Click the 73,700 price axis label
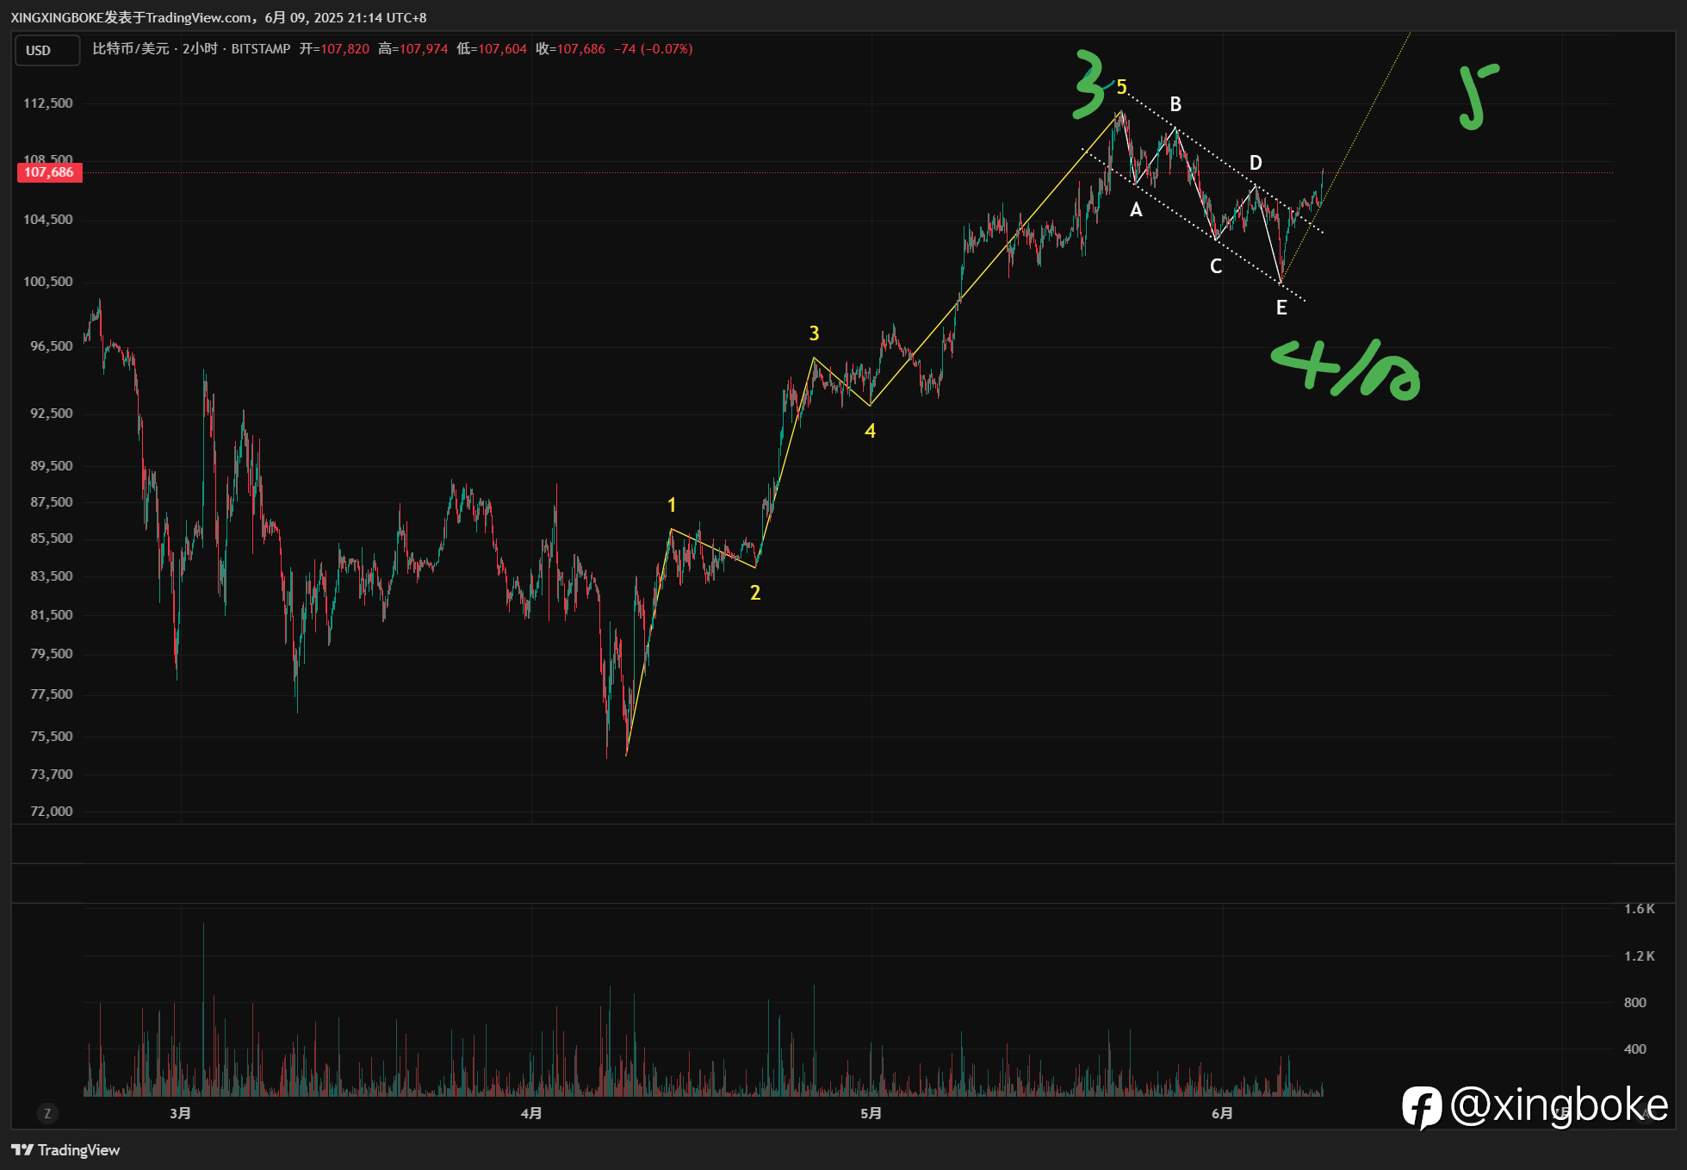Screen dimensions: 1687x1170 tap(52, 775)
